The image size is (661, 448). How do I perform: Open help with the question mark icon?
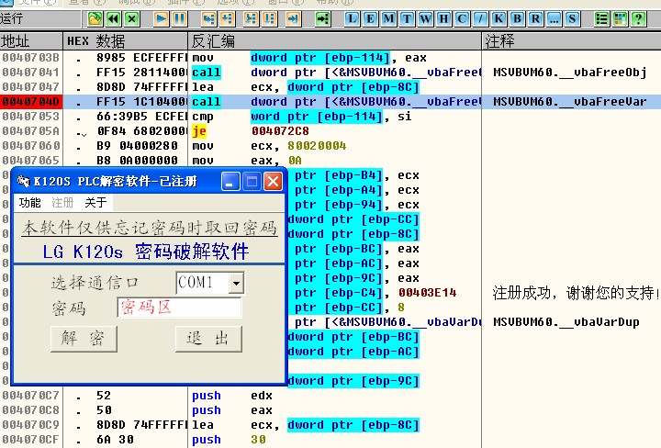(639, 19)
